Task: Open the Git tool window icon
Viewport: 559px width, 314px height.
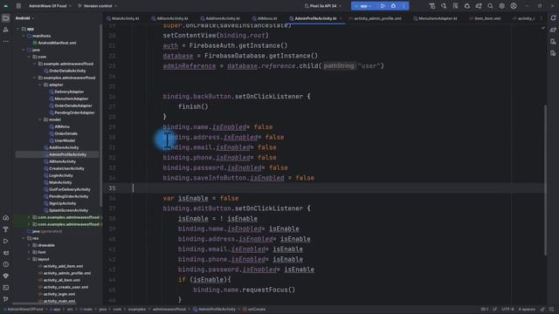Action: (x=6, y=299)
